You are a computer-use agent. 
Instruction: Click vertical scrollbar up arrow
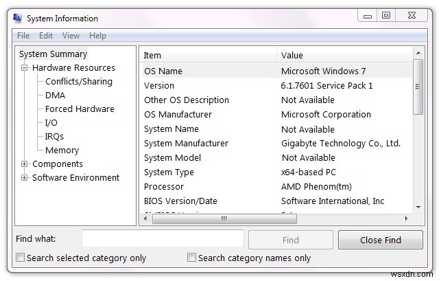coord(418,53)
